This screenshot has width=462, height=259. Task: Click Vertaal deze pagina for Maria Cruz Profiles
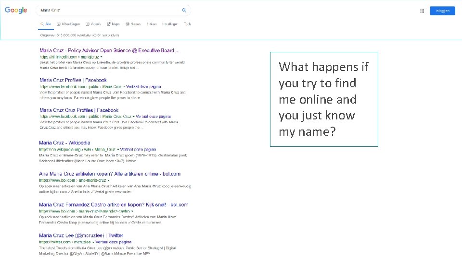point(143,87)
